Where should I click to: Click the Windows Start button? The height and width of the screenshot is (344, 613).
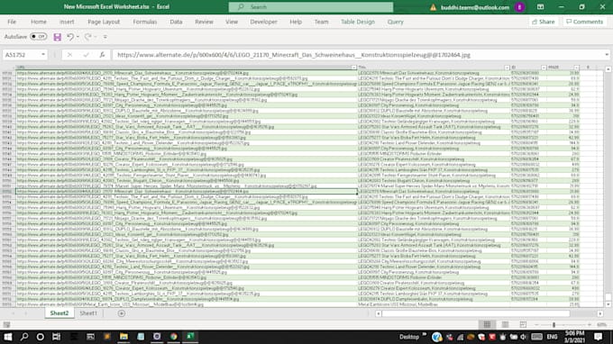click(x=8, y=337)
